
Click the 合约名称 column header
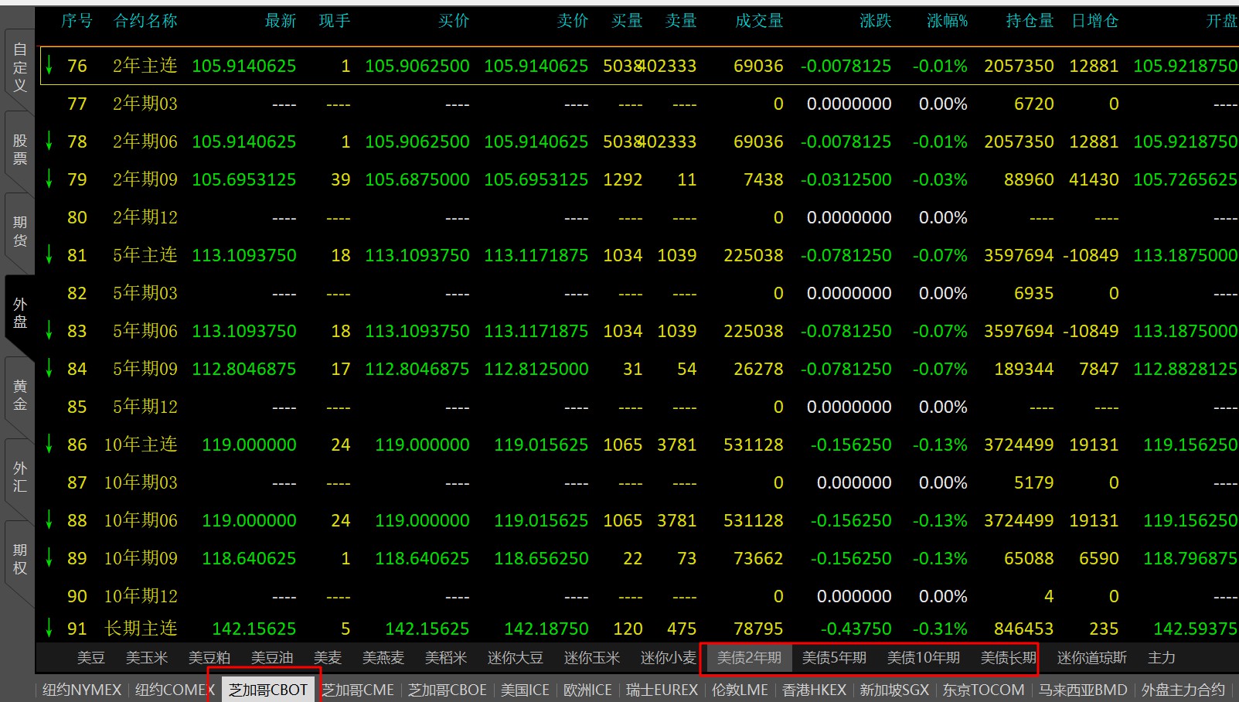click(x=145, y=22)
